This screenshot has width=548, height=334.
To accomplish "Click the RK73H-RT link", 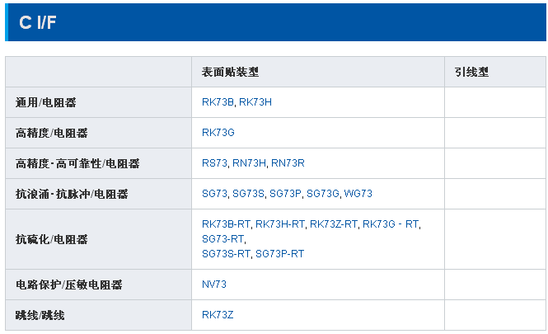I will coord(280,224).
